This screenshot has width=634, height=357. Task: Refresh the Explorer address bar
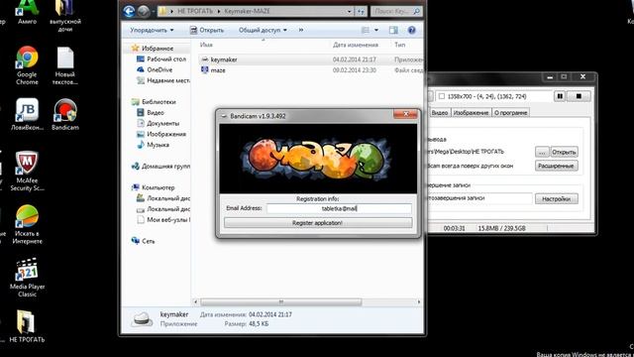tap(361, 11)
